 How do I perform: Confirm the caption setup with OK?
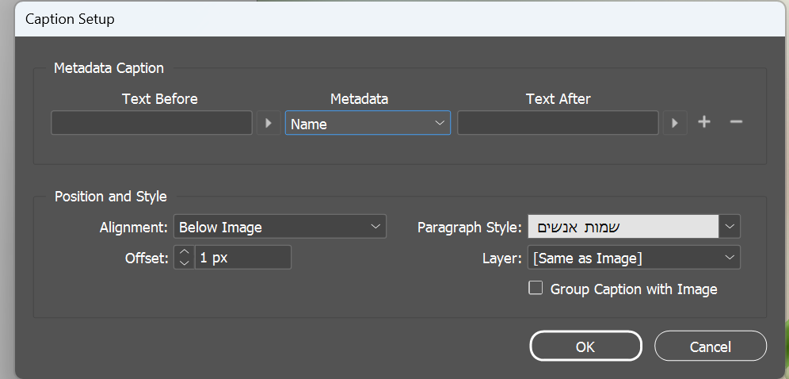pos(585,346)
